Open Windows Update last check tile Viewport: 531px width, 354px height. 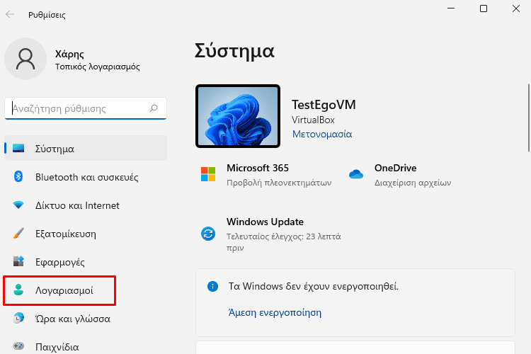pos(271,234)
